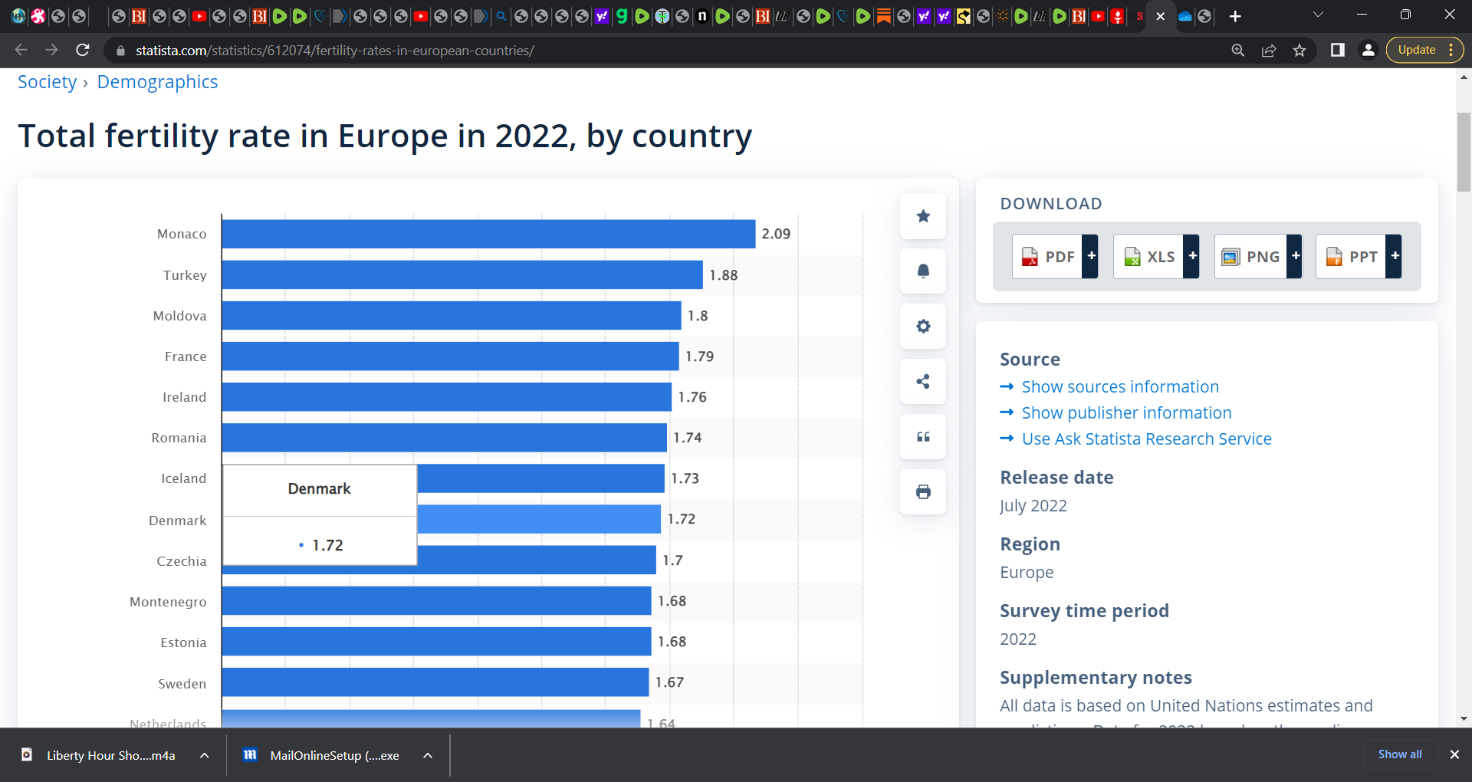Open the tab search dropdown arrow
The image size is (1472, 782).
point(1319,15)
